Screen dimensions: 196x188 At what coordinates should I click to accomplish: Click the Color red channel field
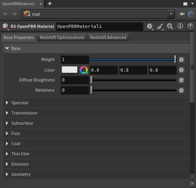click(x=104, y=70)
